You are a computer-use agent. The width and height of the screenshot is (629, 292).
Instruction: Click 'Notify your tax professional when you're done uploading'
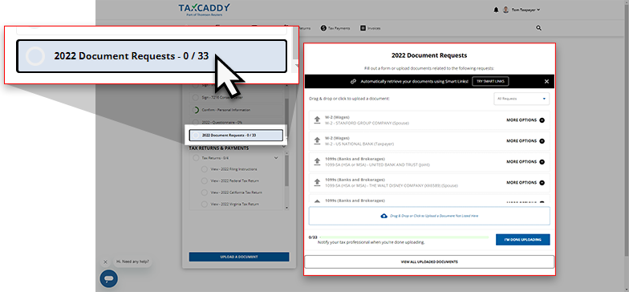click(x=371, y=242)
